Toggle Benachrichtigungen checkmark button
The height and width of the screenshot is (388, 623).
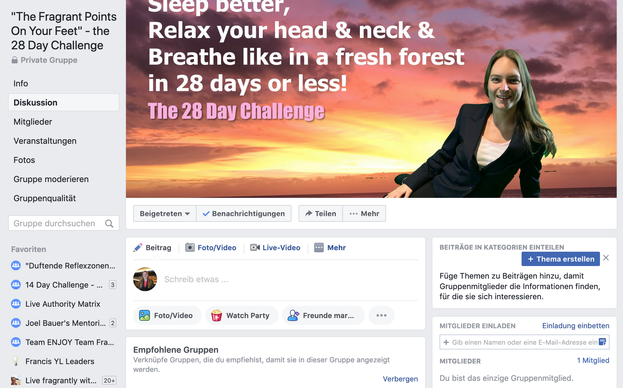coord(244,213)
